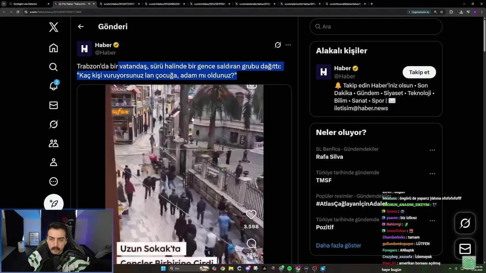
Task: Open options menu for TMSF trend
Action: pyautogui.click(x=432, y=174)
